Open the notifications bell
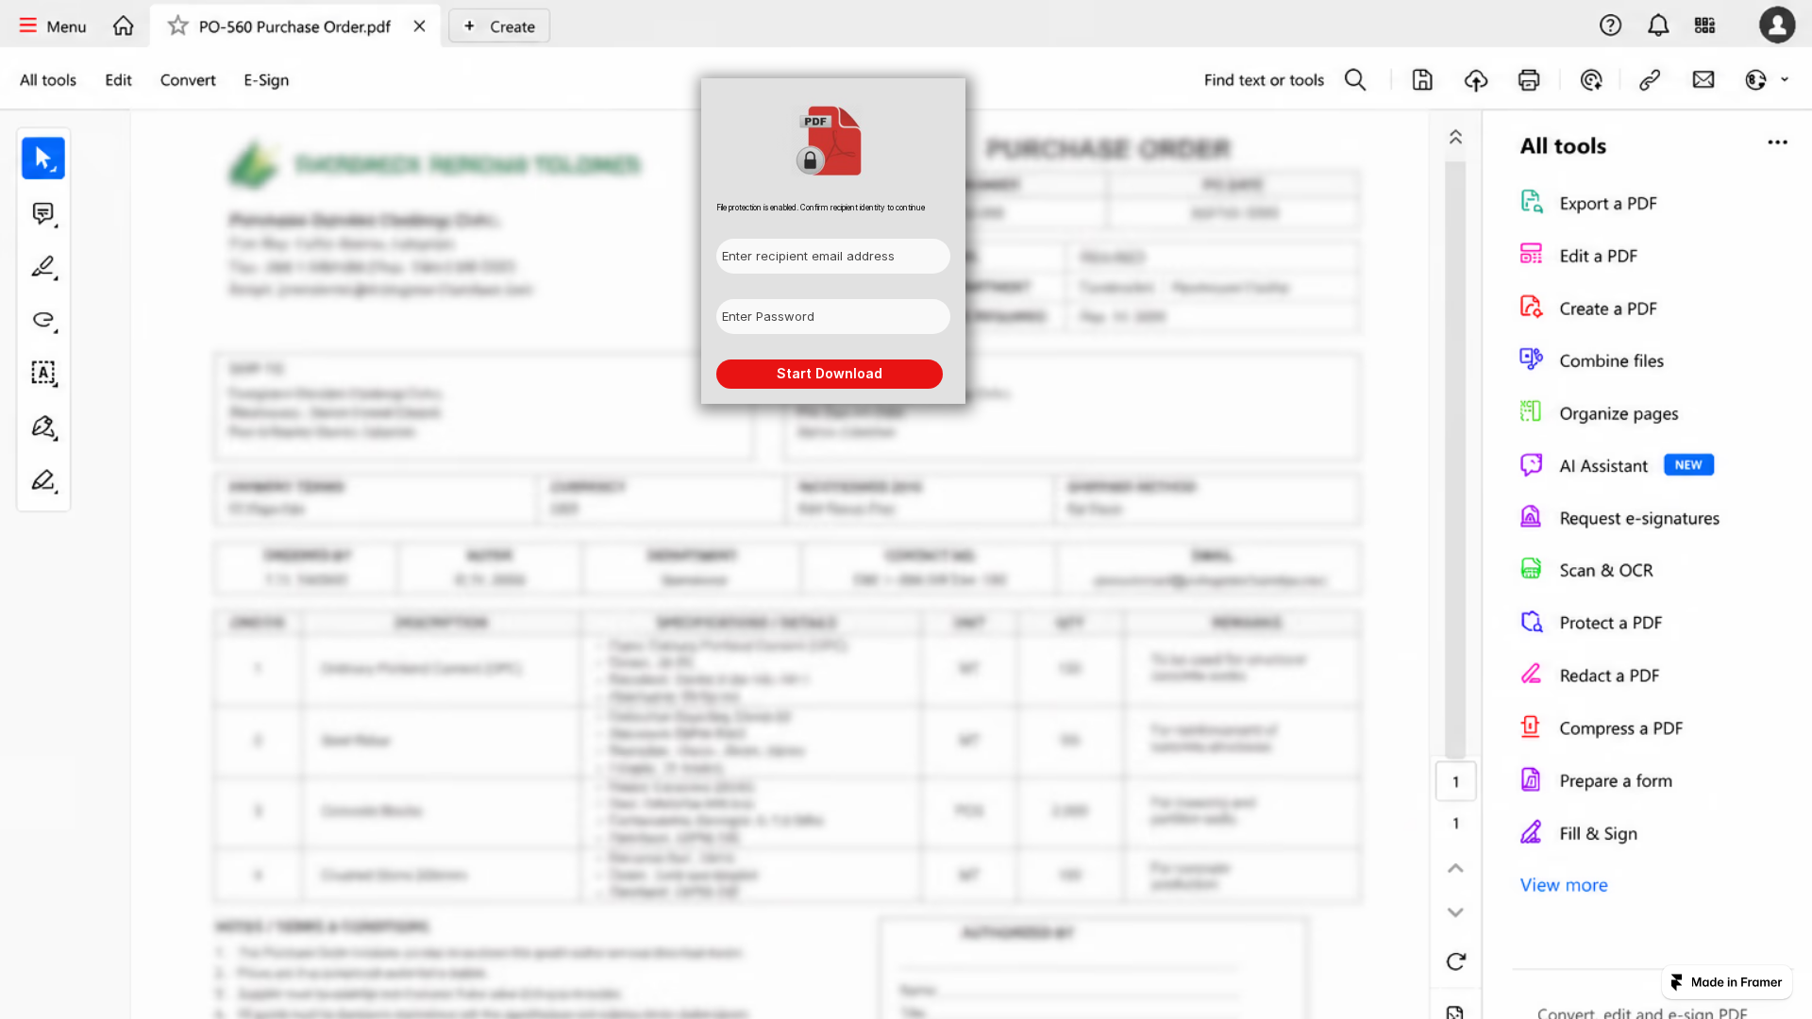 point(1658,25)
